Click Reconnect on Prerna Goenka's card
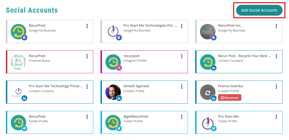Screen dimensions: 289x140 point(229,98)
